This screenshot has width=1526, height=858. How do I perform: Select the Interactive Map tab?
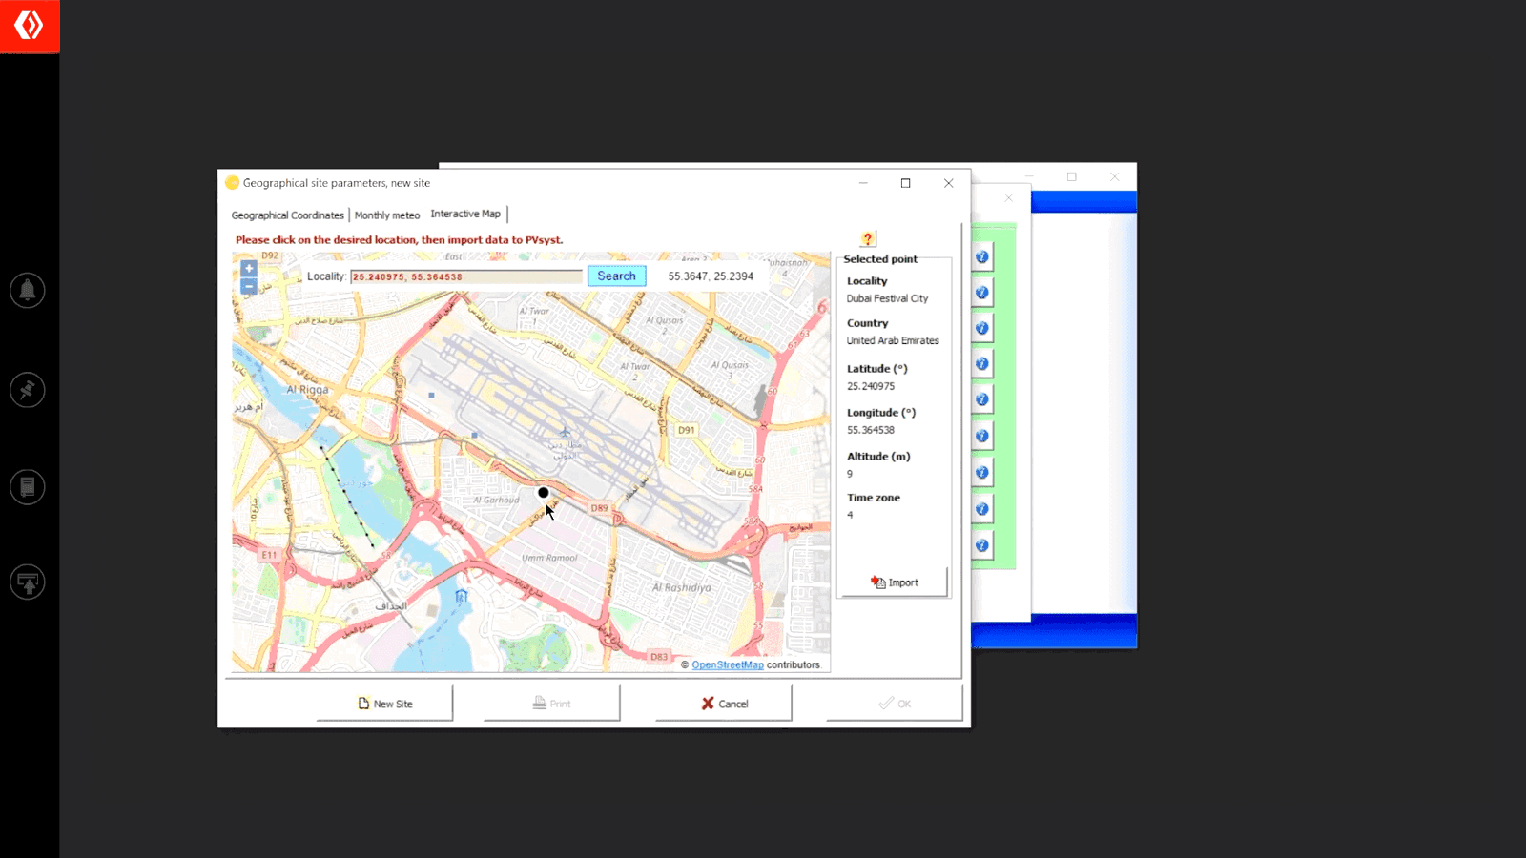[465, 214]
